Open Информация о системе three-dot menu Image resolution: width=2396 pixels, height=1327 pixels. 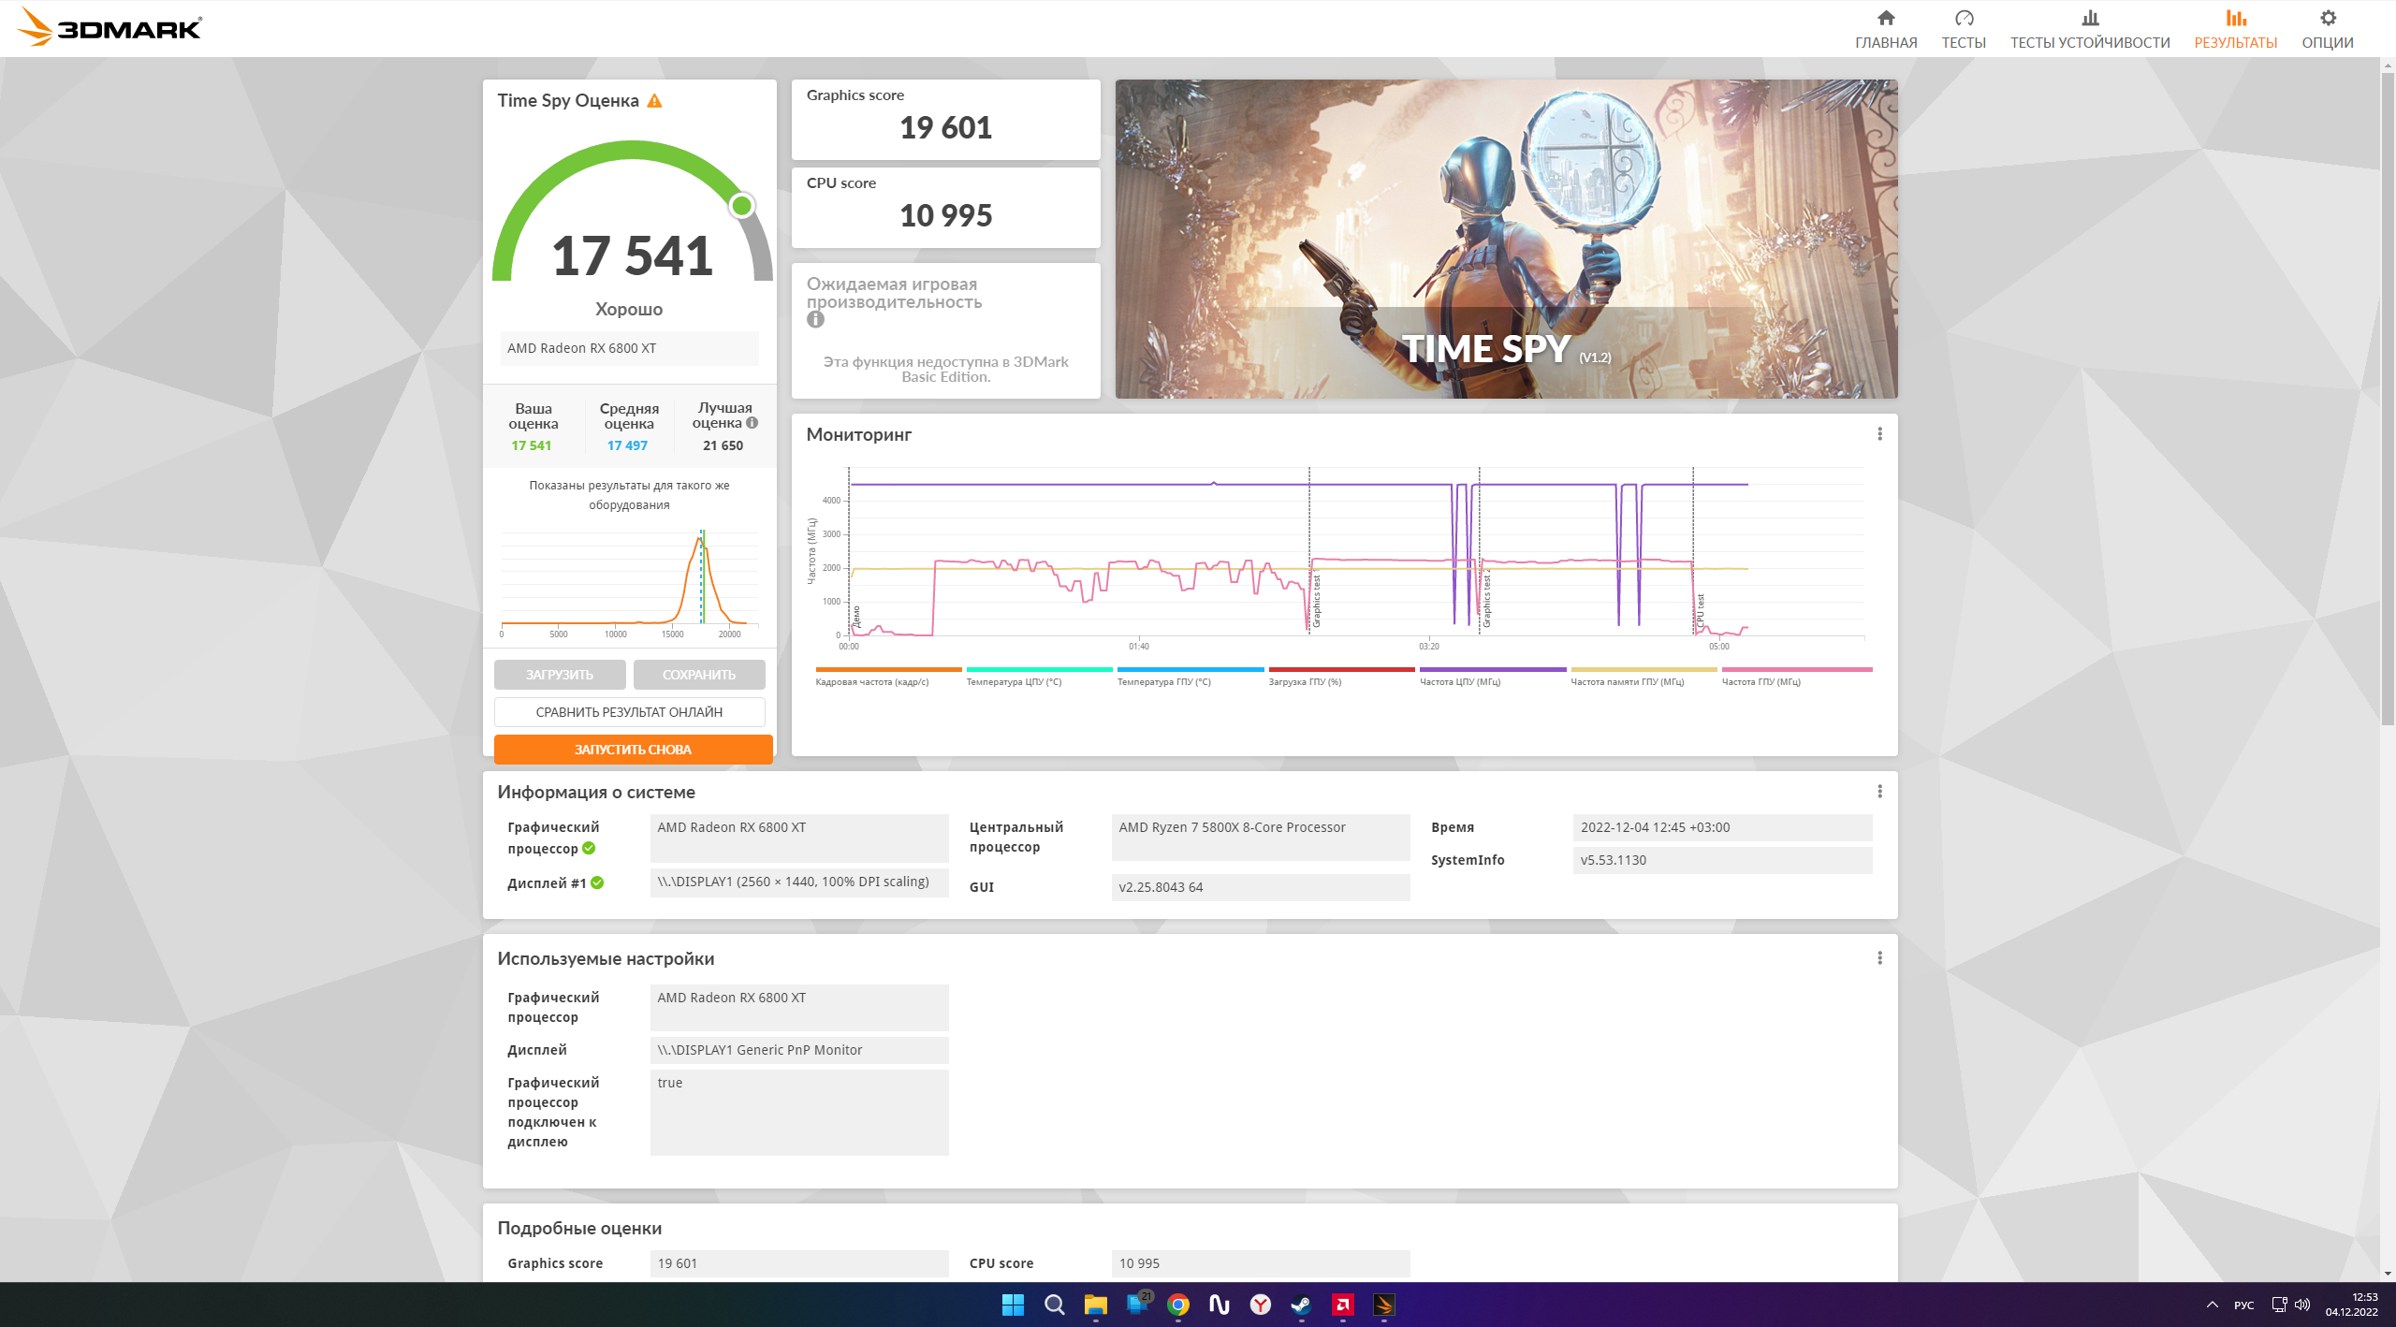point(1879,792)
